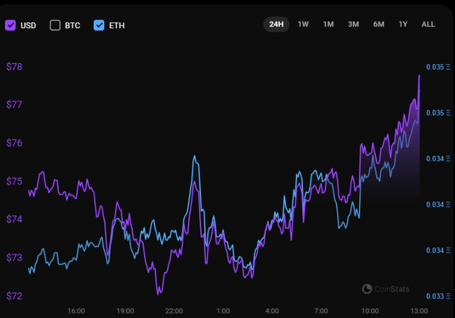This screenshot has width=455, height=318.
Task: Show the 1M chart range
Action: pyautogui.click(x=328, y=24)
